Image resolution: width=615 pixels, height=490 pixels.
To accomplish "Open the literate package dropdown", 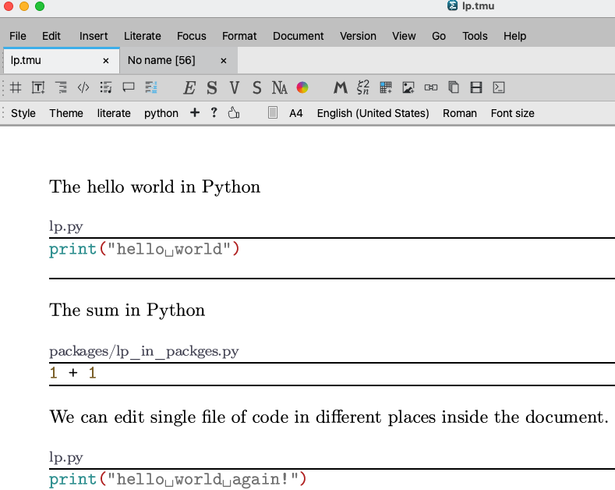I will point(114,113).
